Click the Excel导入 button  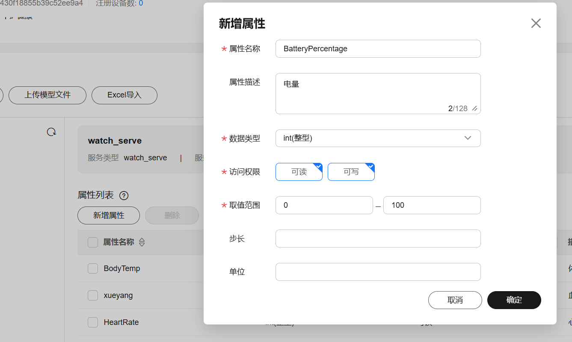click(x=124, y=95)
